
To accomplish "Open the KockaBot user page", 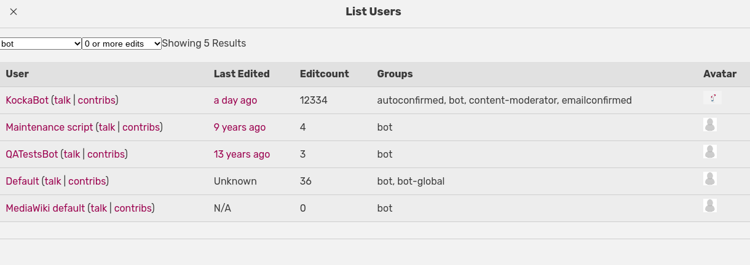I will pos(27,100).
